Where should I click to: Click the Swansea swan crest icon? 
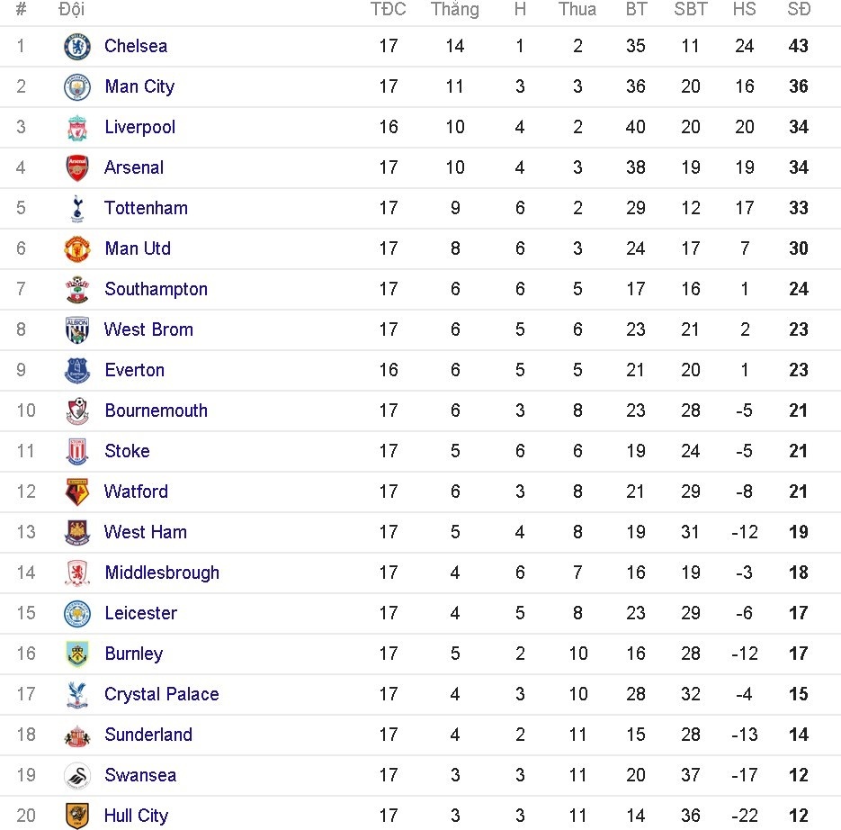(77, 775)
